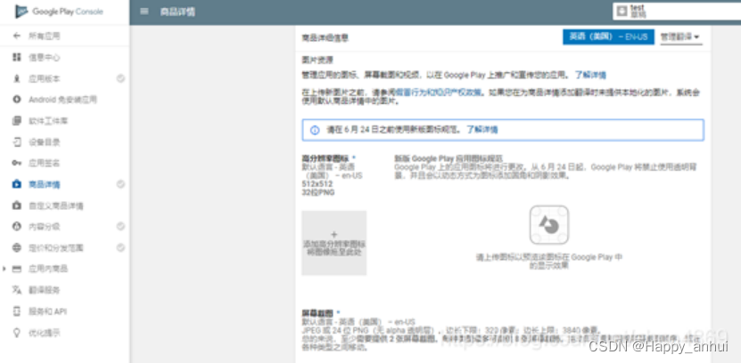Open 软件工件库 library icon
This screenshot has width=741, height=363.
17,121
